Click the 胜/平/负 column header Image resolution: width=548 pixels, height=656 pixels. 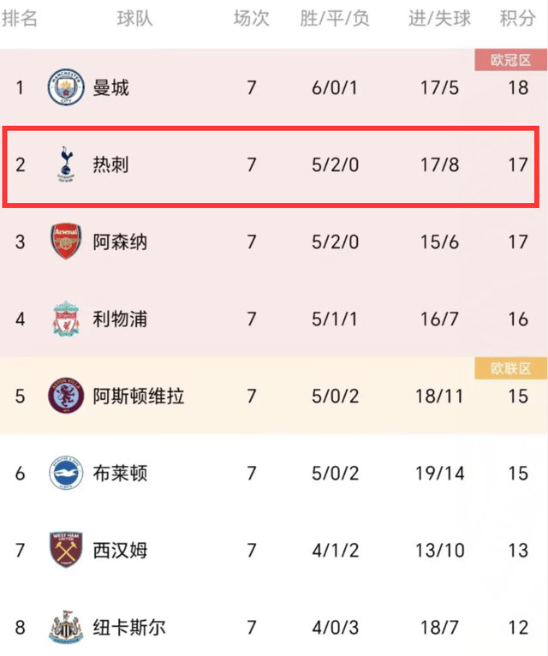[x=335, y=18]
